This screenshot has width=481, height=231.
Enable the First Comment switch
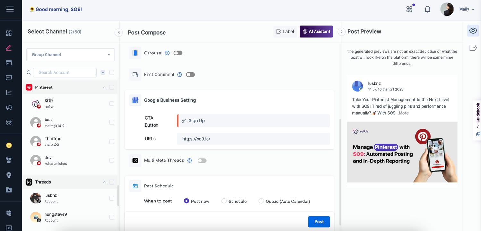click(190, 74)
